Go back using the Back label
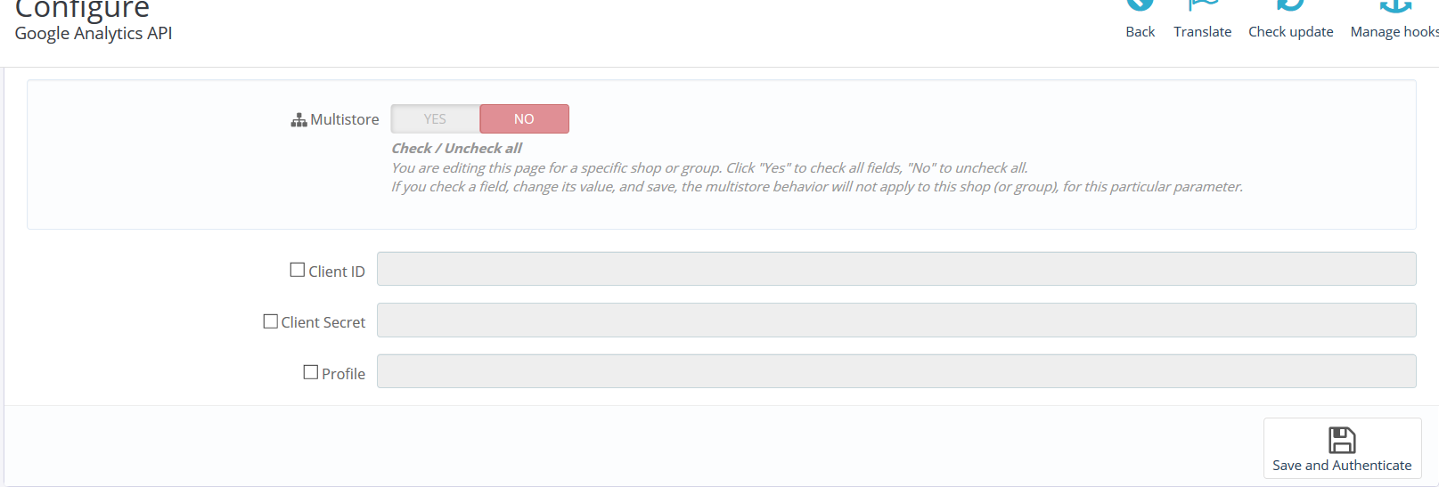The width and height of the screenshot is (1439, 487). (x=1140, y=32)
